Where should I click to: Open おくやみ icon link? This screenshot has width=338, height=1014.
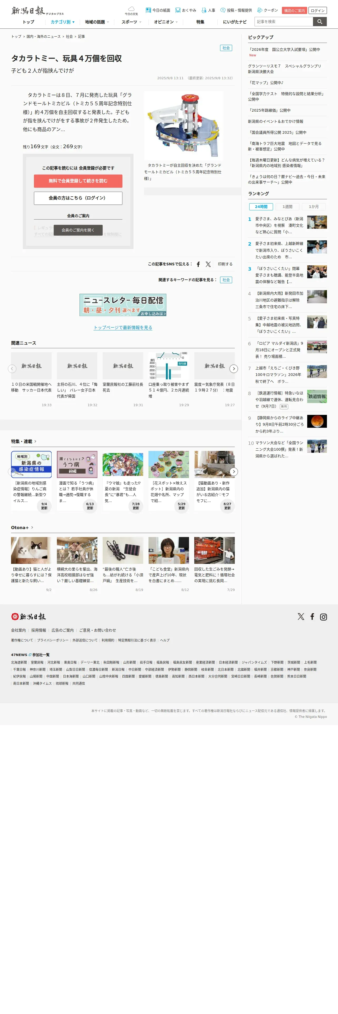186,10
